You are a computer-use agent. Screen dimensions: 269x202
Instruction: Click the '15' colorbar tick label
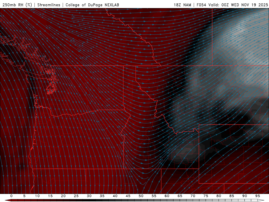(x=50, y=196)
